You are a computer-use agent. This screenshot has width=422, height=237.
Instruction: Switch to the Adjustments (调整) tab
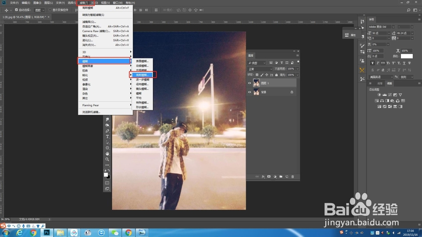390,83
